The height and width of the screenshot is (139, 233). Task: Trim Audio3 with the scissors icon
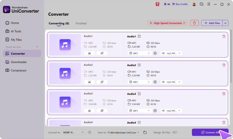point(89,111)
